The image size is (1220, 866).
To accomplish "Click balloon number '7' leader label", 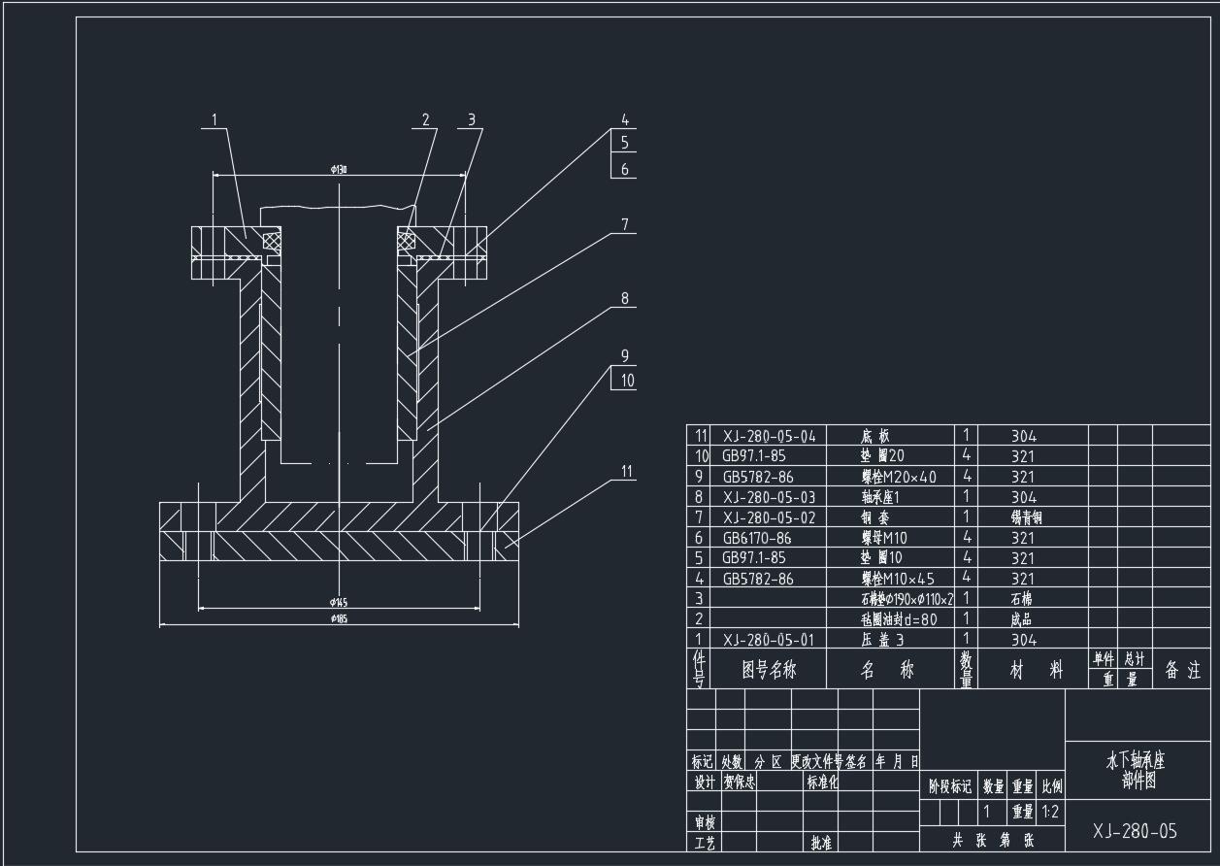I will (x=626, y=224).
